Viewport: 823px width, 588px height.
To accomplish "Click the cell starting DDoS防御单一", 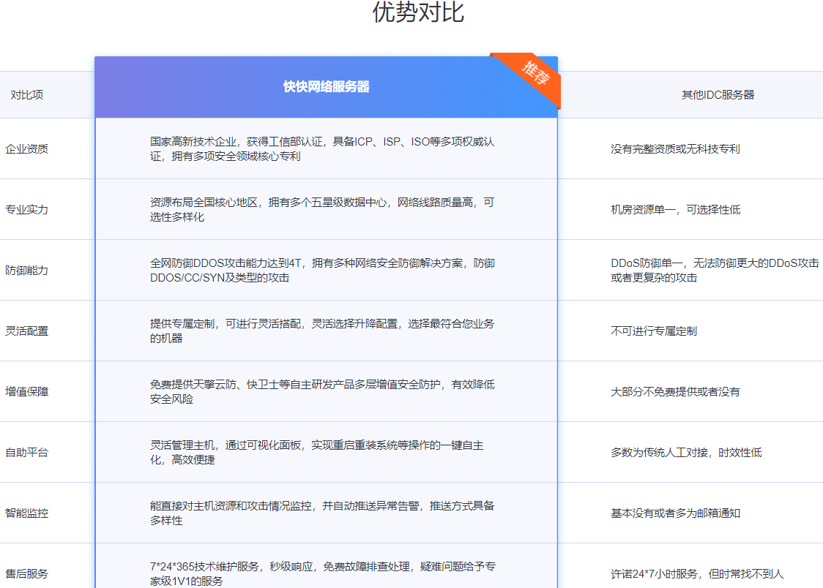I will point(715,271).
